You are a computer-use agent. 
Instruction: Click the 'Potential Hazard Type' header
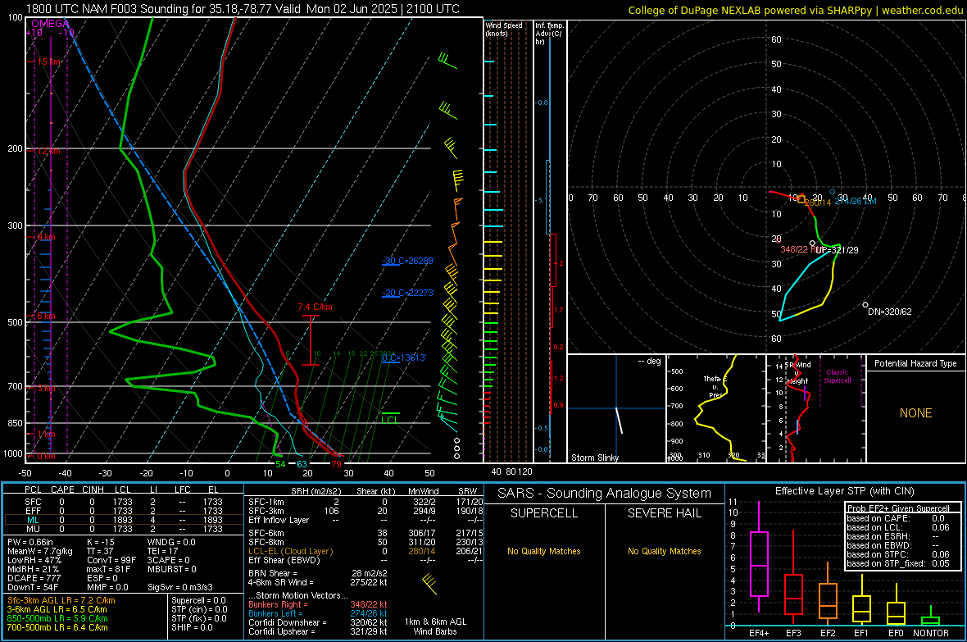[x=915, y=363]
